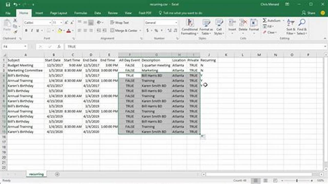The image size is (328, 184).
Task: Open the General number format dropdown
Action: click(x=176, y=22)
